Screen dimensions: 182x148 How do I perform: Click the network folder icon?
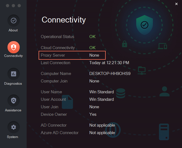point(142,71)
